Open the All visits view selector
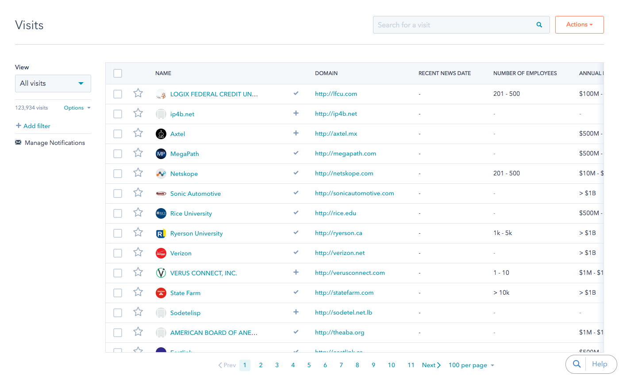 pyautogui.click(x=53, y=83)
